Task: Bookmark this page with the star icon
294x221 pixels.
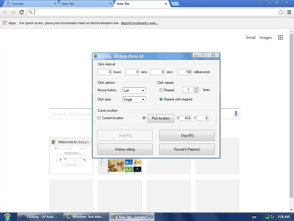Action: (x=281, y=12)
